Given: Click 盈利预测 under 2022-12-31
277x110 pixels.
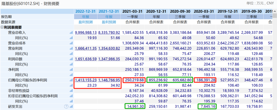Looking at the screenshot, I should coord(85,22).
